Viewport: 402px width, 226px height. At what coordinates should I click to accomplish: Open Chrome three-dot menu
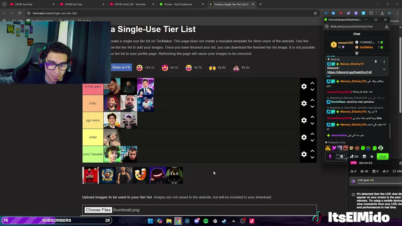397,13
